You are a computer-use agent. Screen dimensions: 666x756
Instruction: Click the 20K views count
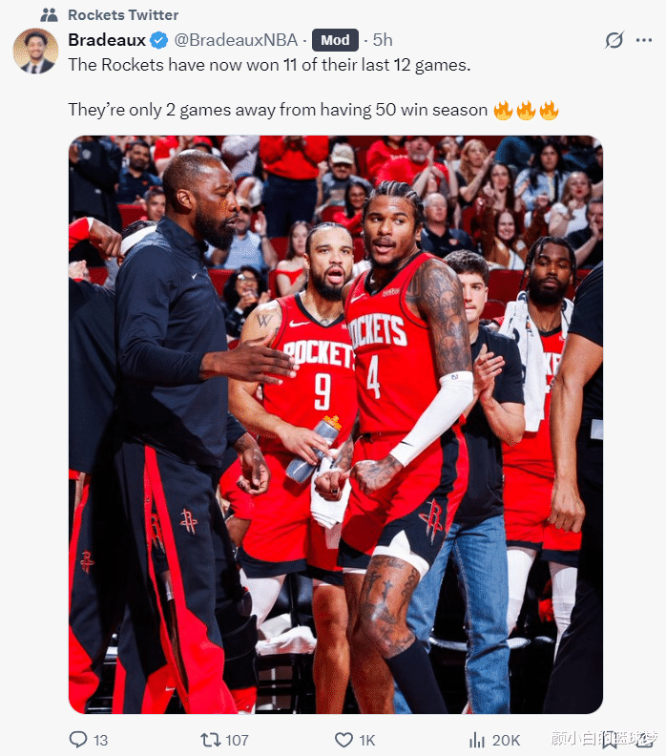506,740
